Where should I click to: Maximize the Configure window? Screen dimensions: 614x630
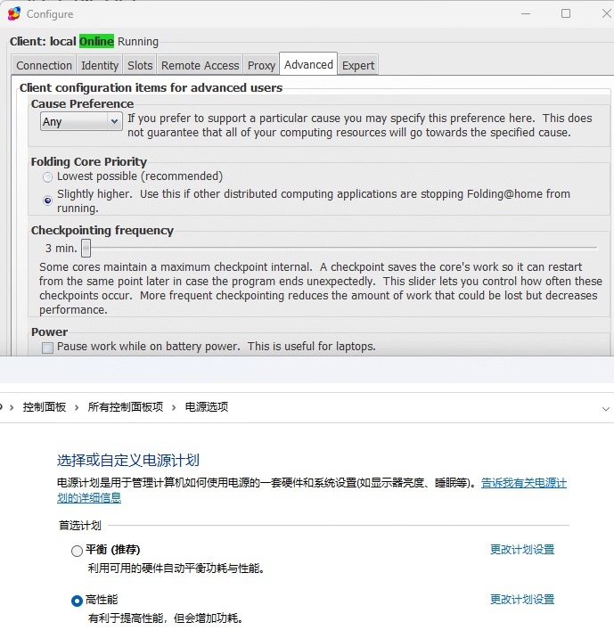(x=566, y=13)
